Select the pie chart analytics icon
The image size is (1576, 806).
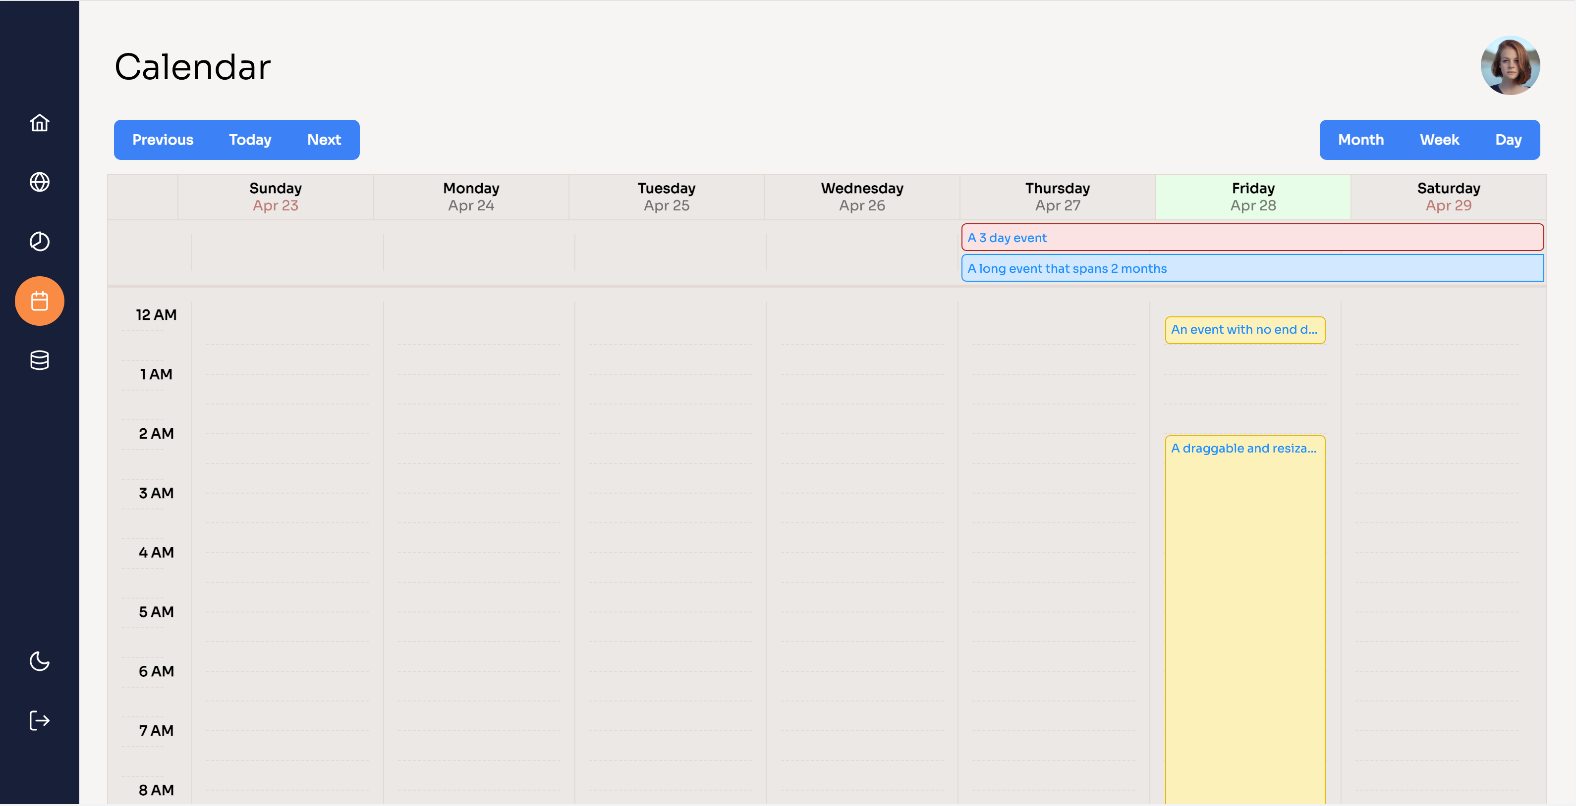coord(39,242)
